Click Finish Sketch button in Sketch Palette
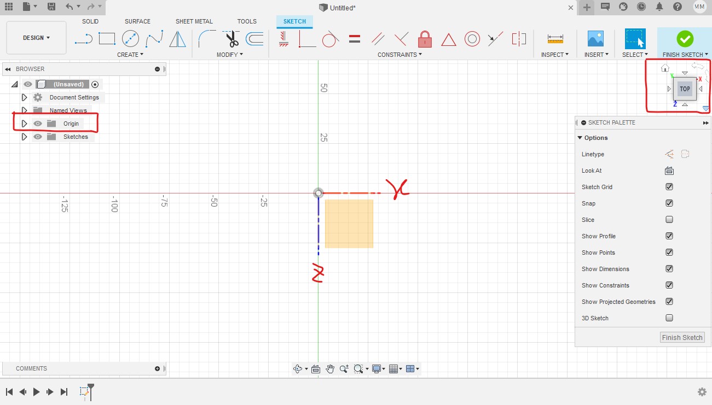Viewport: 712px width, 405px height. click(x=682, y=337)
